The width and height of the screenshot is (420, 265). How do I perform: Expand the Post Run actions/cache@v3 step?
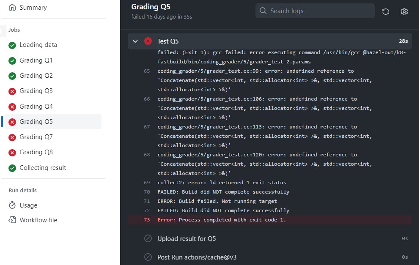270,257
